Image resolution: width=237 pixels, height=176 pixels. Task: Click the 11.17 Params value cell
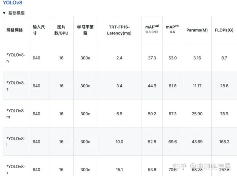(x=197, y=86)
